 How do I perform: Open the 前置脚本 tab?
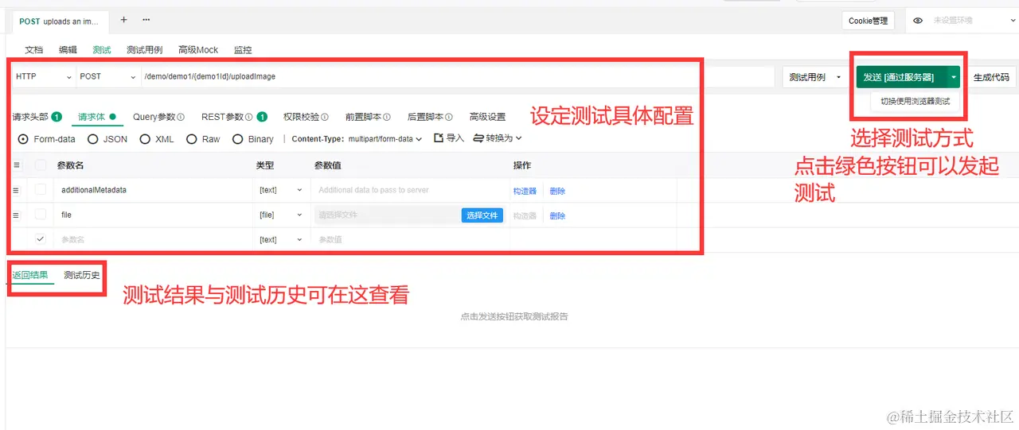(x=368, y=117)
